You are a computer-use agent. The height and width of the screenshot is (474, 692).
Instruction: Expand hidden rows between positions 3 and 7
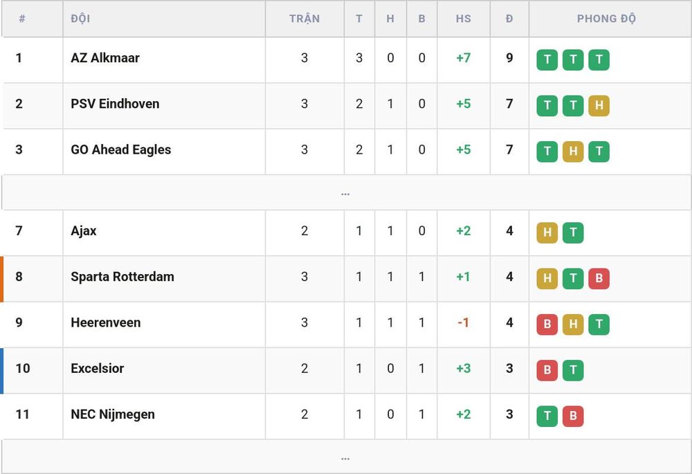tap(345, 192)
